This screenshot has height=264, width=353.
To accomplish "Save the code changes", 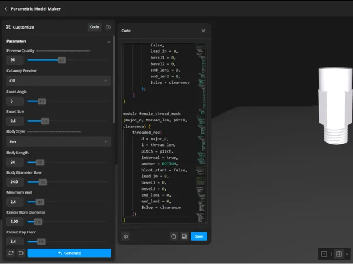I will (x=199, y=236).
